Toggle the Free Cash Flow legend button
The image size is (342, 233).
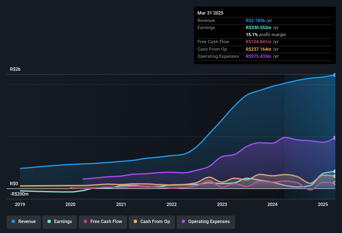point(103,222)
